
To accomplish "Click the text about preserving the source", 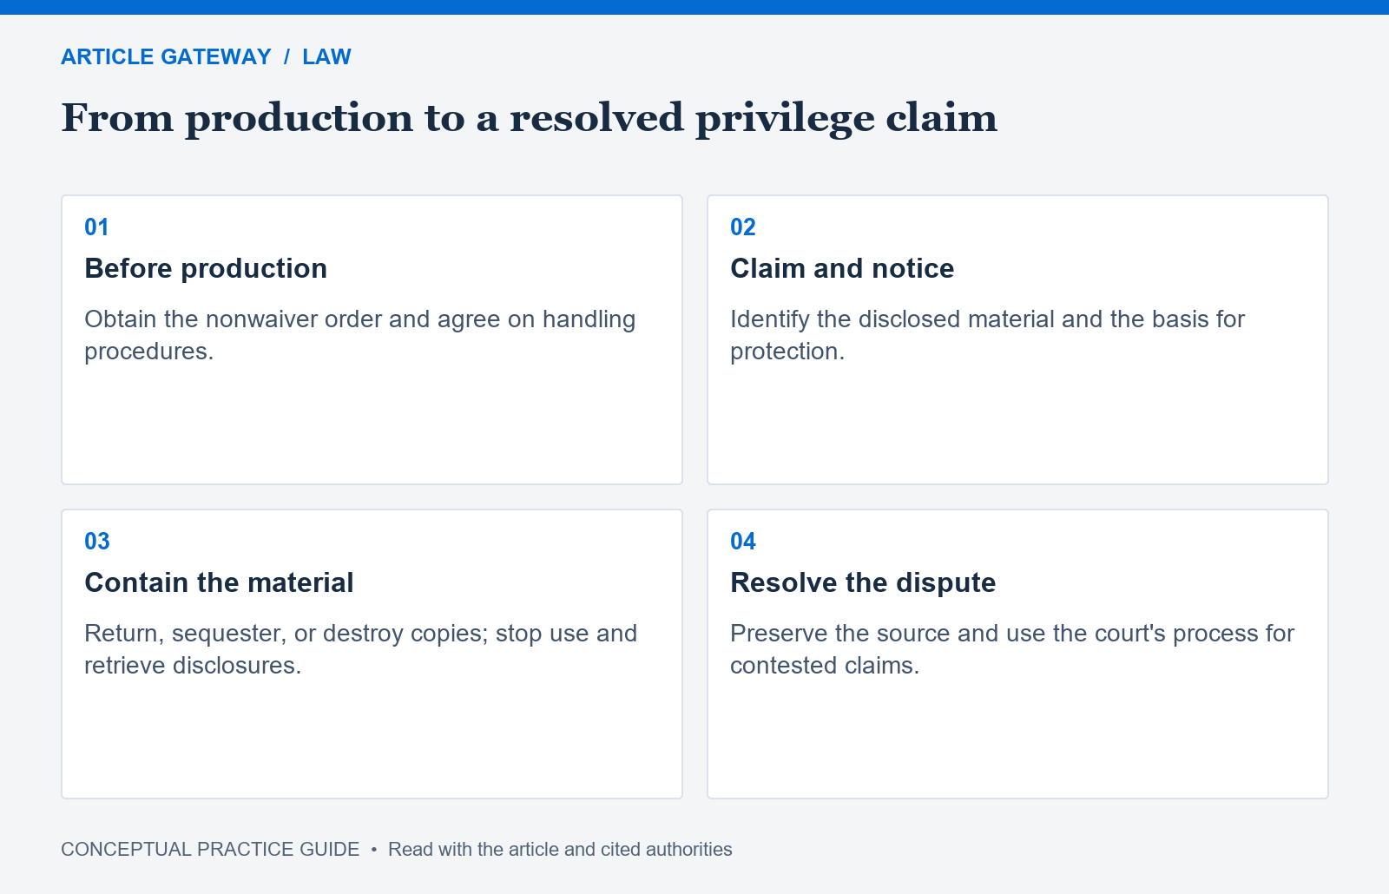I will pos(1012,649).
